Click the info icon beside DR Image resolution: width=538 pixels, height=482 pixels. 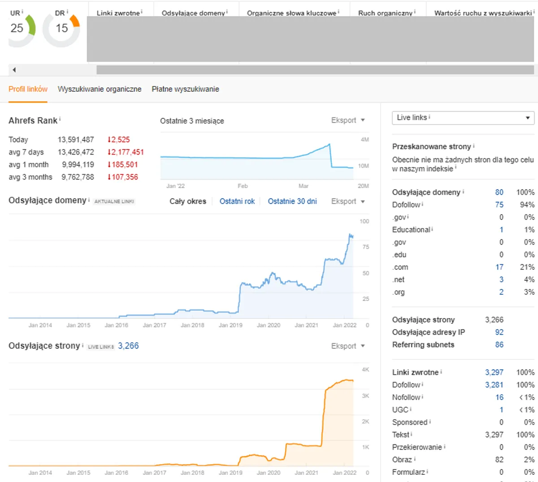click(67, 12)
